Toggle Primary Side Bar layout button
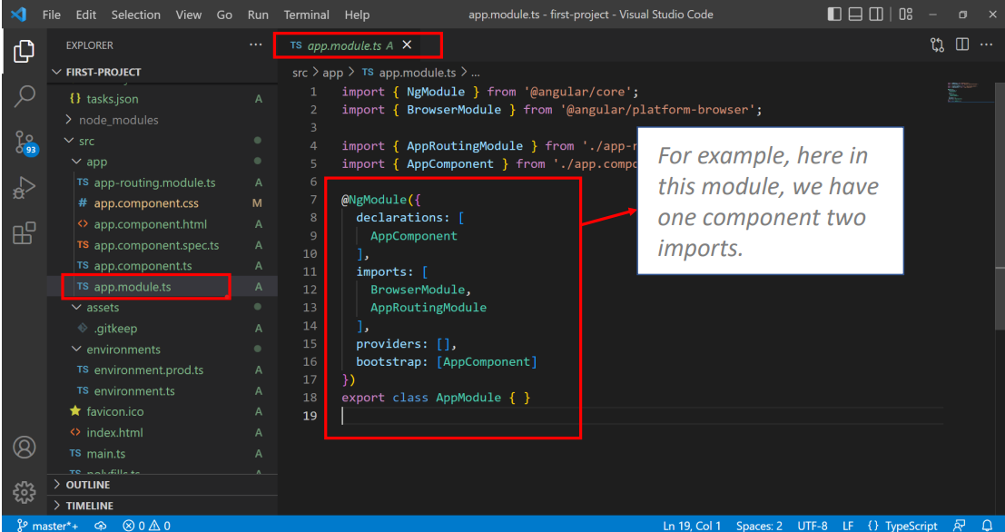Image resolution: width=1005 pixels, height=532 pixels. pyautogui.click(x=833, y=15)
